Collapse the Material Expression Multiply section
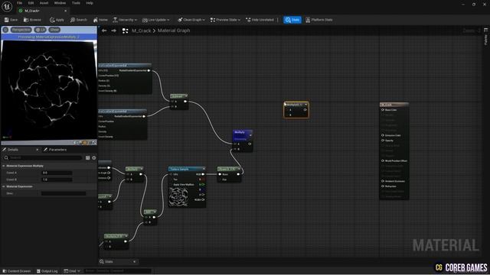 (4, 166)
